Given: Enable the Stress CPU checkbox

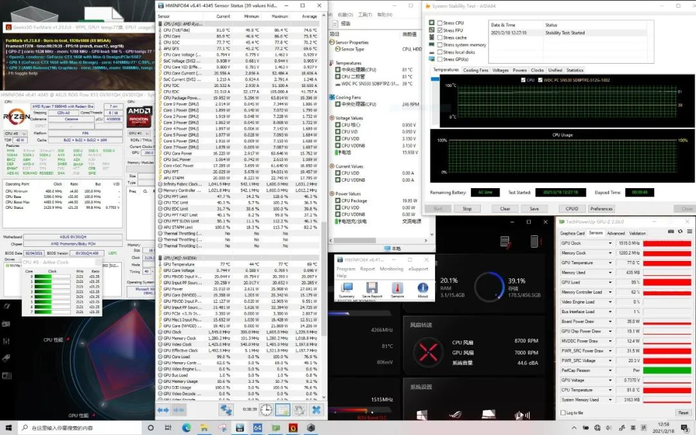Looking at the screenshot, I should click(440, 23).
